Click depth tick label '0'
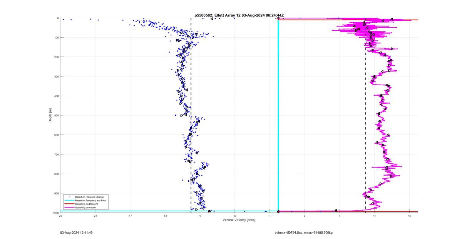Screen dimensions: 462x239 pyautogui.click(x=58, y=18)
